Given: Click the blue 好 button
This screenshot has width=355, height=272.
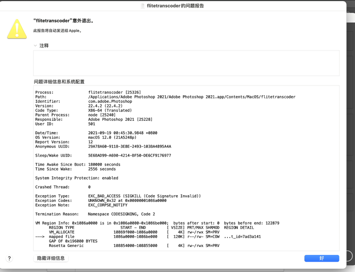Looking at the screenshot, I should (x=322, y=258).
